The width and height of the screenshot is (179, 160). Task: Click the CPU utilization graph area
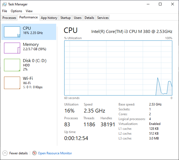[118, 68]
